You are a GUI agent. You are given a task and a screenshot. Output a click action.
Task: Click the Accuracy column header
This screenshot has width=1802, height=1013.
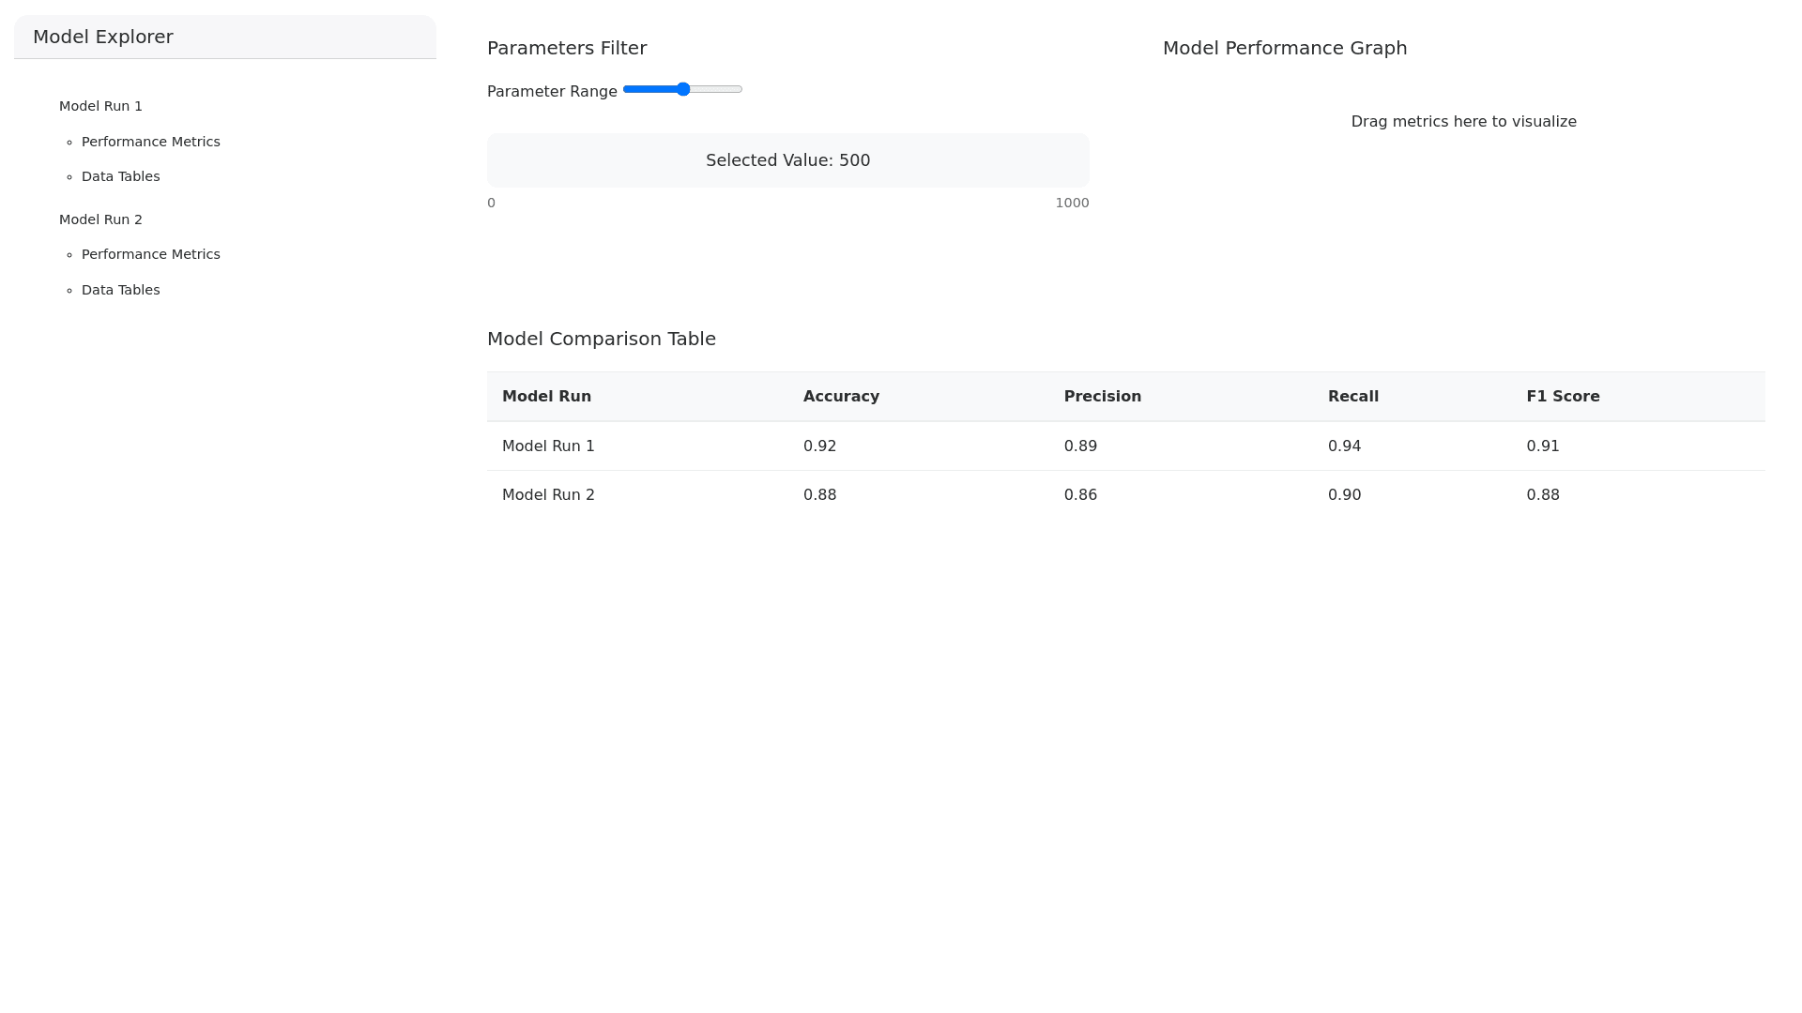click(x=841, y=396)
